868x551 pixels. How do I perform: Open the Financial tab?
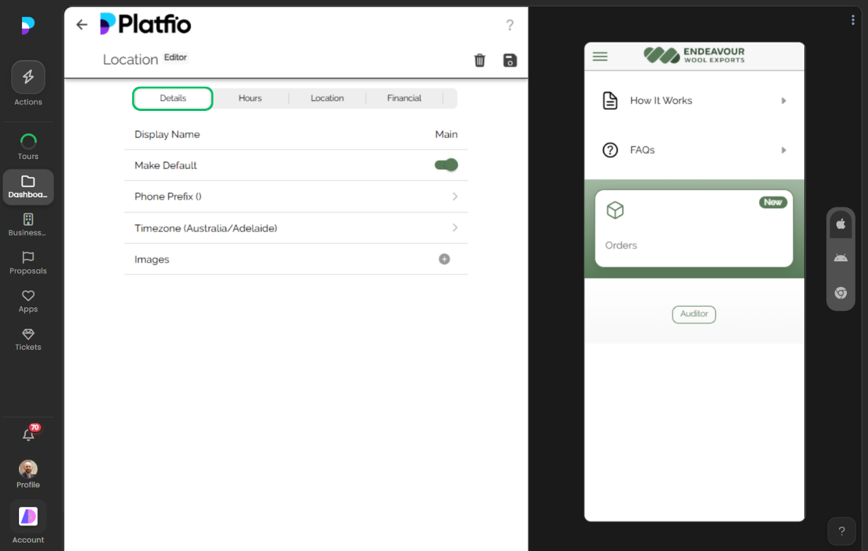(x=404, y=97)
